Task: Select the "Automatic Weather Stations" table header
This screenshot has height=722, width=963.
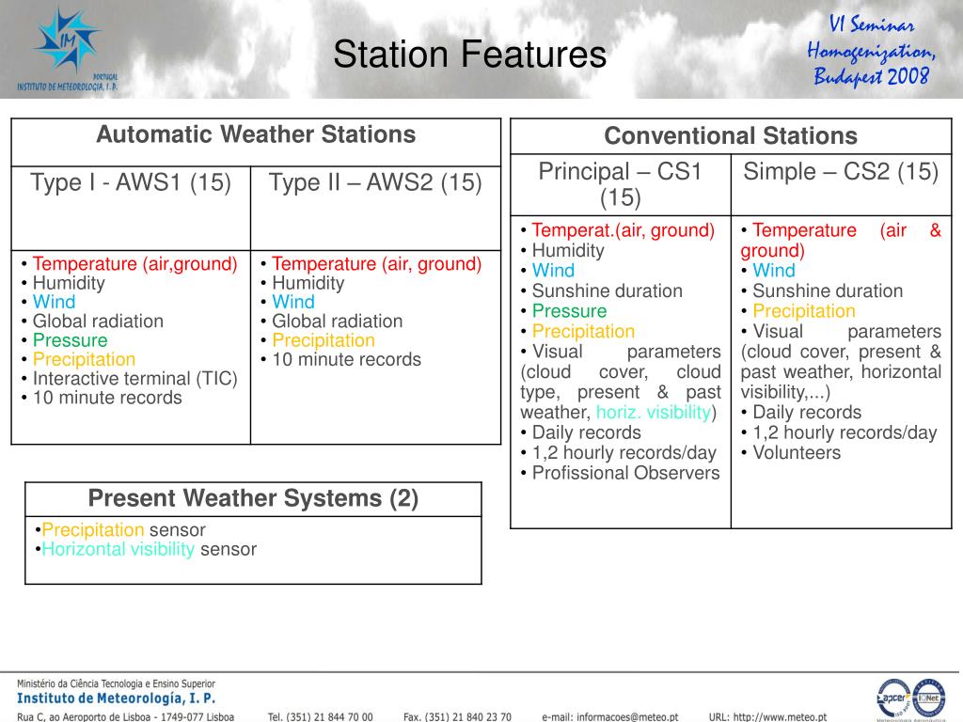Action: [256, 134]
